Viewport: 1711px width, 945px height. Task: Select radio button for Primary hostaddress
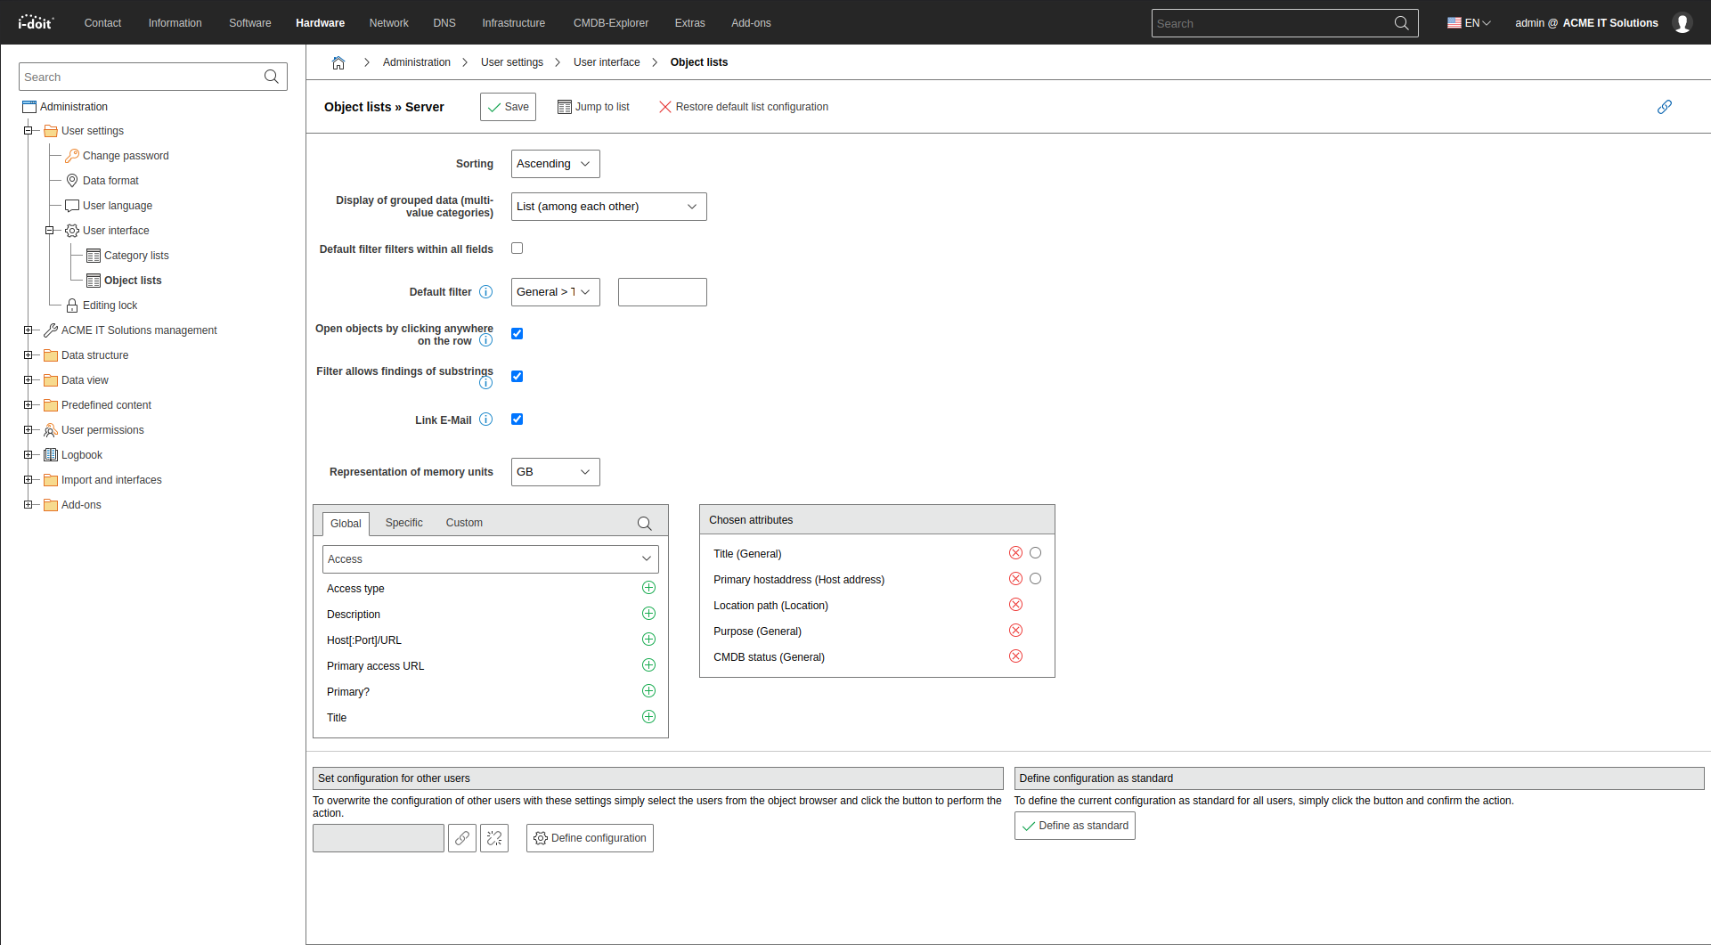(1035, 579)
